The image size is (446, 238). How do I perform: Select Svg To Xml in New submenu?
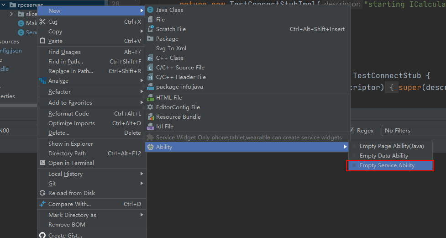point(247,48)
